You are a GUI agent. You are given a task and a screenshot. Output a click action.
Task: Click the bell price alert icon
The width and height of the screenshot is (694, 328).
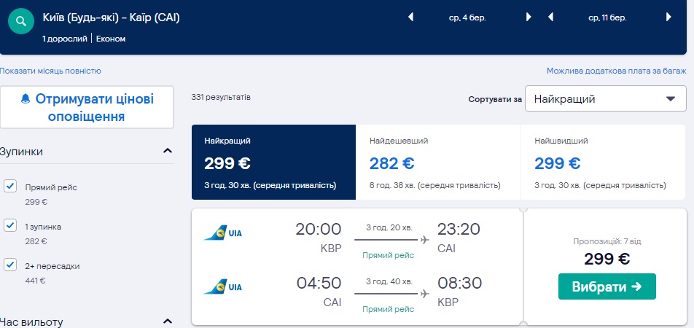tap(26, 98)
